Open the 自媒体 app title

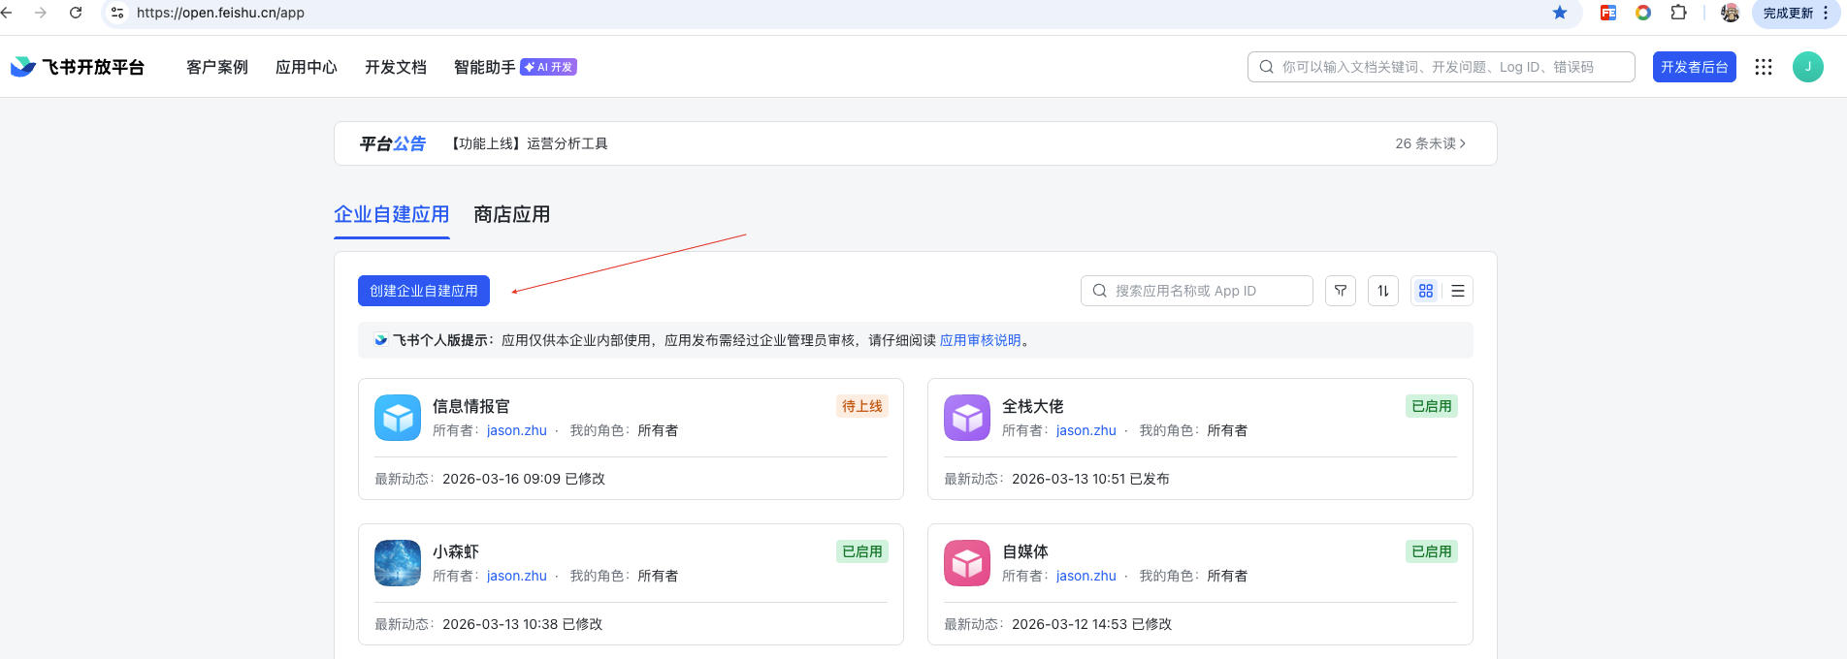[x=1025, y=551]
